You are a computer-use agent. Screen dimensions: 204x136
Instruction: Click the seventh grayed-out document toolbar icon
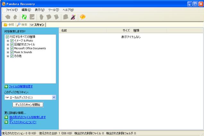(x=56, y=17)
